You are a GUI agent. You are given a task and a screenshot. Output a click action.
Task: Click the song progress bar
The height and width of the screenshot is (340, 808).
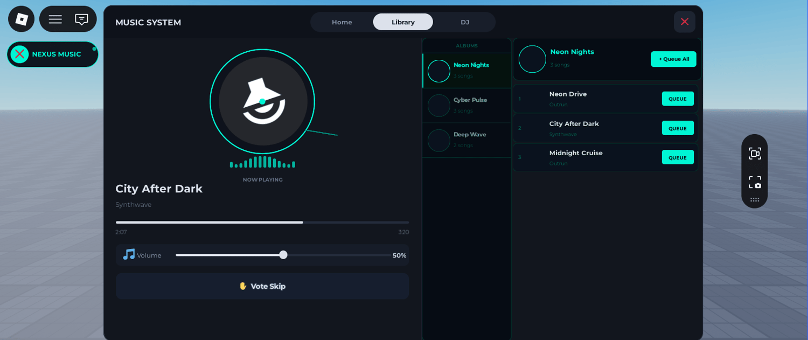click(x=262, y=222)
